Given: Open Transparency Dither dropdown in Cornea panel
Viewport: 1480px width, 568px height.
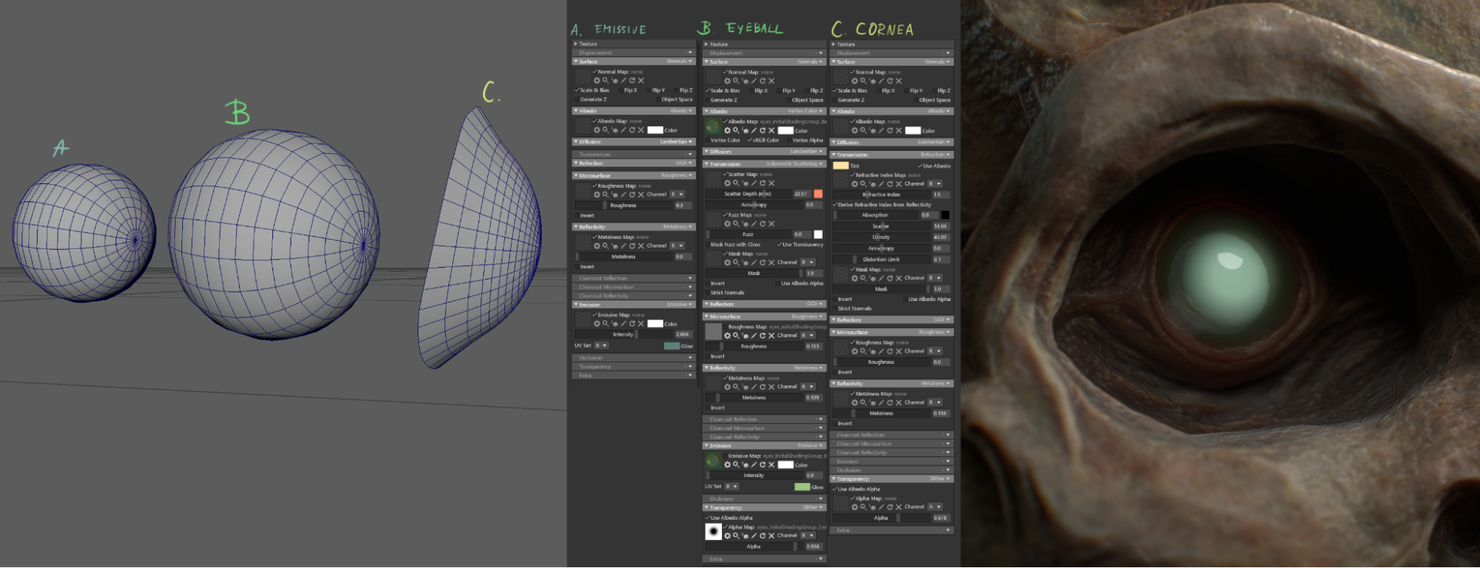Looking at the screenshot, I should click(940, 479).
